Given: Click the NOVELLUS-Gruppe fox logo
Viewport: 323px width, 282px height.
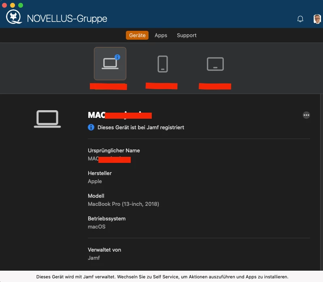Looking at the screenshot, I should 14,17.
